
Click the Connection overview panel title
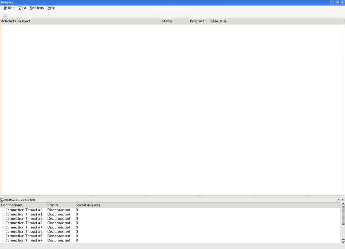coord(18,199)
